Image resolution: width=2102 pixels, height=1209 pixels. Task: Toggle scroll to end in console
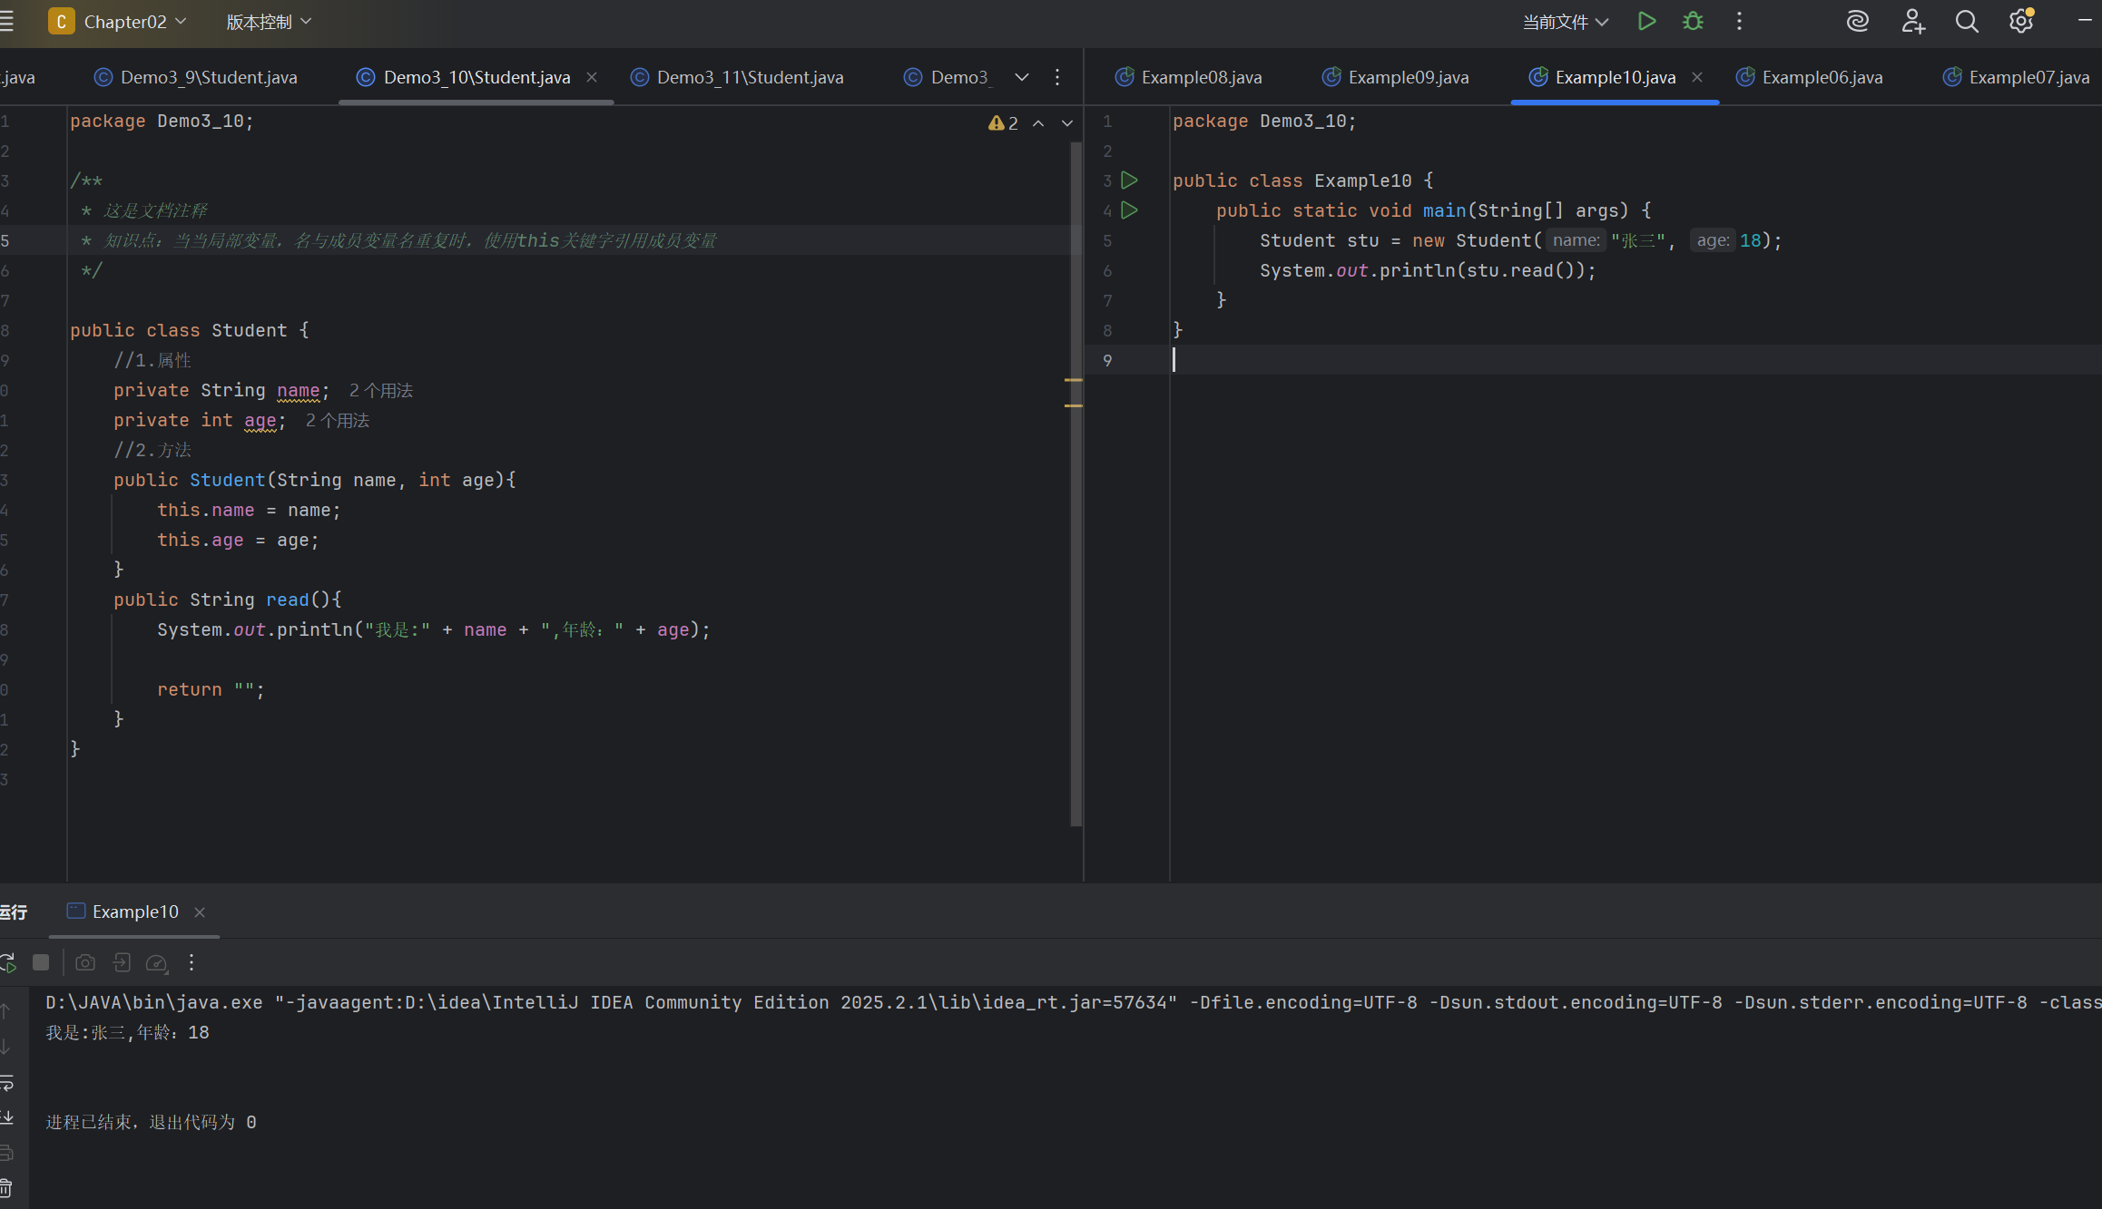(6, 1117)
